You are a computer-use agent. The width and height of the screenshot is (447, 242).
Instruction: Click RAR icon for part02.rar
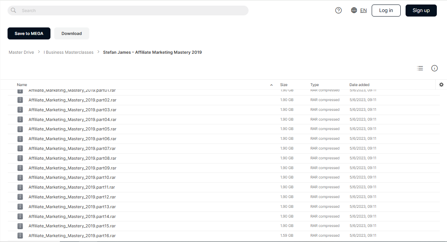point(20,100)
